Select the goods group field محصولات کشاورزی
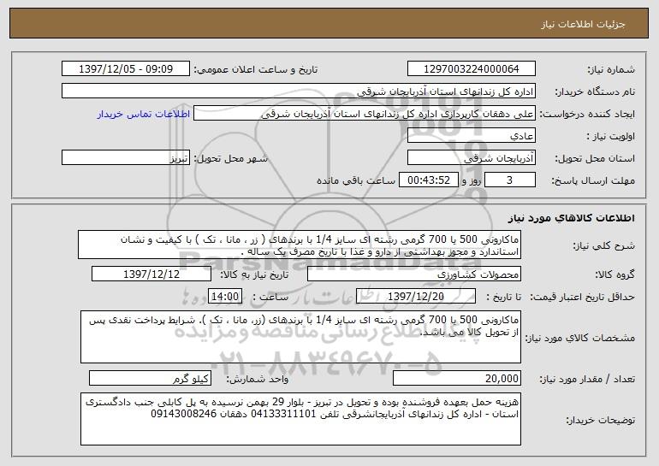This screenshot has width=659, height=466. [x=414, y=274]
